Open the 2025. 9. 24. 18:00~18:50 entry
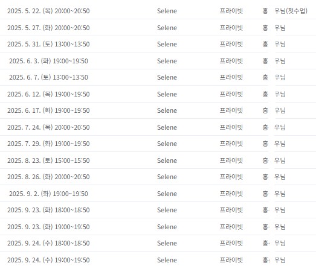The height and width of the screenshot is (266, 316). pyautogui.click(x=48, y=243)
